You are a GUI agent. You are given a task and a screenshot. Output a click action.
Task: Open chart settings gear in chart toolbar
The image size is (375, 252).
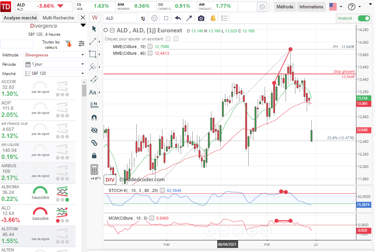click(x=154, y=18)
